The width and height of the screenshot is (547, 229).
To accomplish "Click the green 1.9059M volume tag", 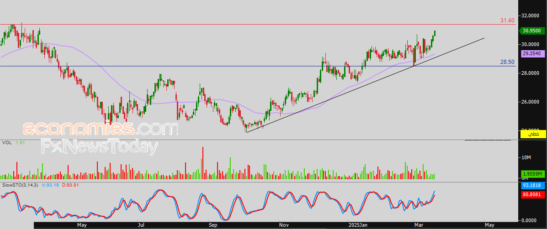I will coord(532,174).
